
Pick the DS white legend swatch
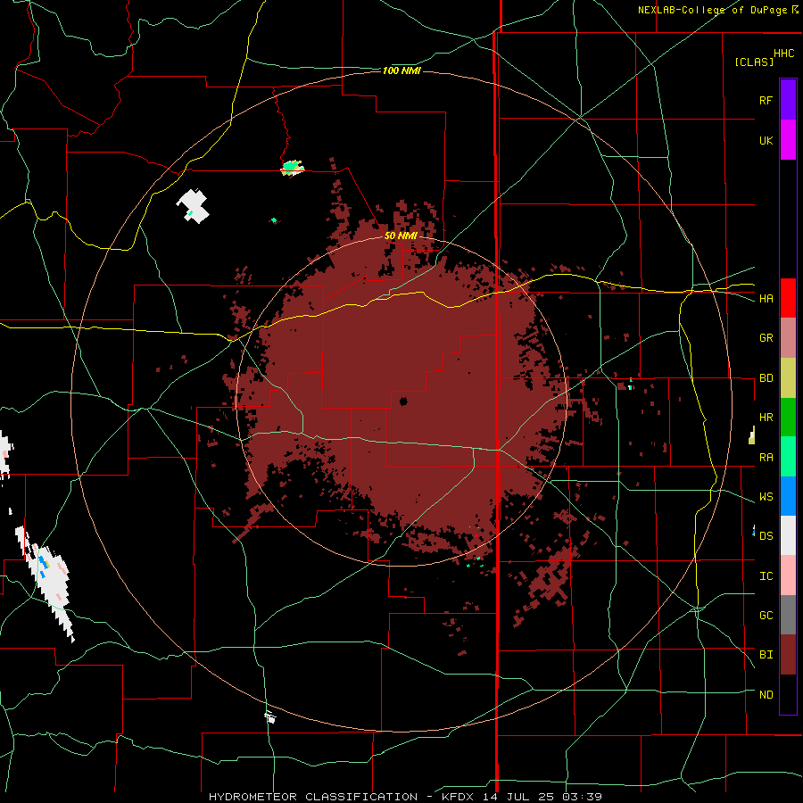pos(788,535)
